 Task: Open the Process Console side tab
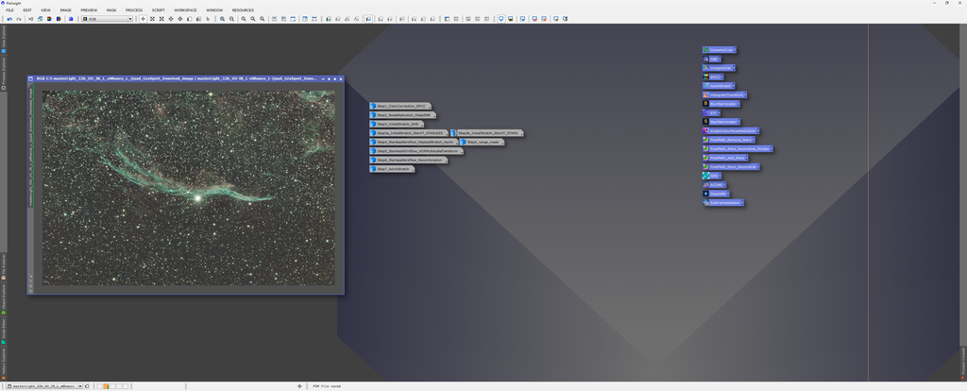(963, 363)
